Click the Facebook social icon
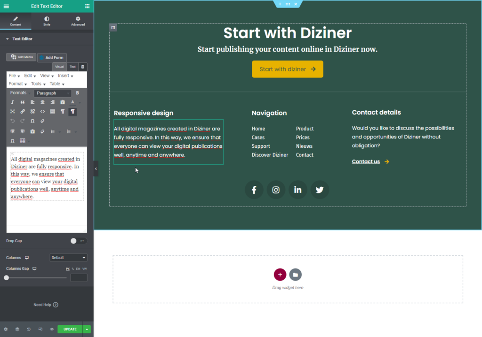482x337 pixels. point(254,190)
